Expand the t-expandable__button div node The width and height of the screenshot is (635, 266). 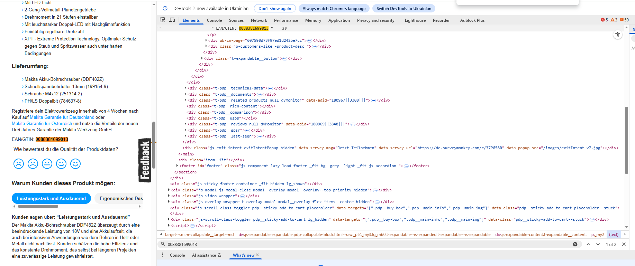202,58
